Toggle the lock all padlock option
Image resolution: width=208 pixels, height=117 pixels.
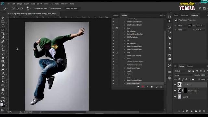tap(193, 79)
